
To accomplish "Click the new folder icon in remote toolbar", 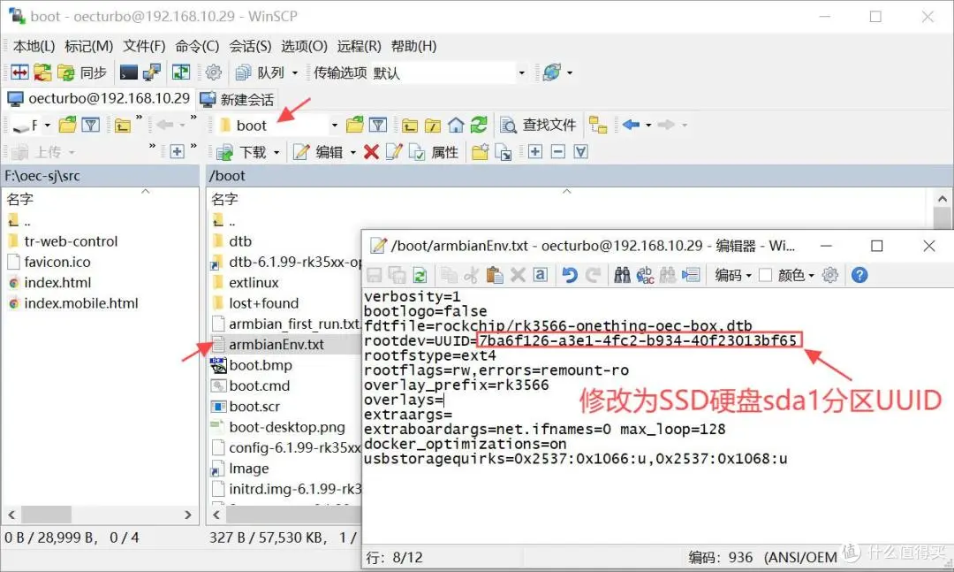I will pyautogui.click(x=480, y=152).
